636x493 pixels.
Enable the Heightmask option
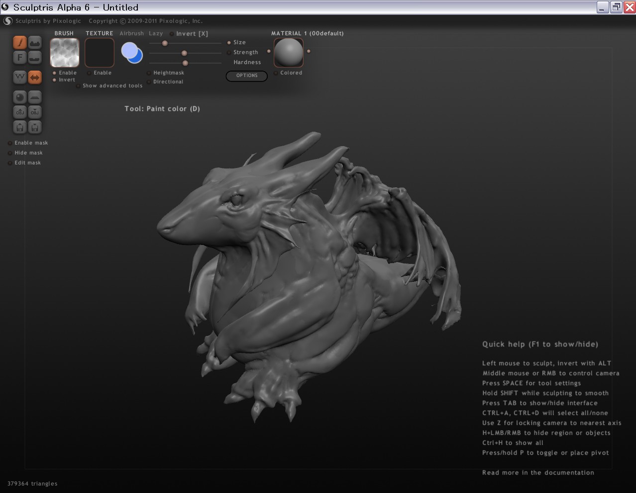[x=149, y=73]
